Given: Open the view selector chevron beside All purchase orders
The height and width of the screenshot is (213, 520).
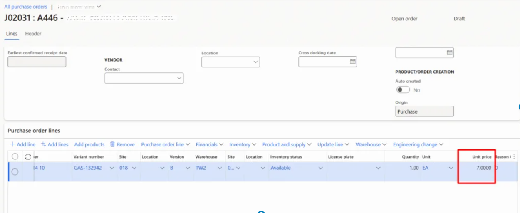Looking at the screenshot, I should point(99,7).
